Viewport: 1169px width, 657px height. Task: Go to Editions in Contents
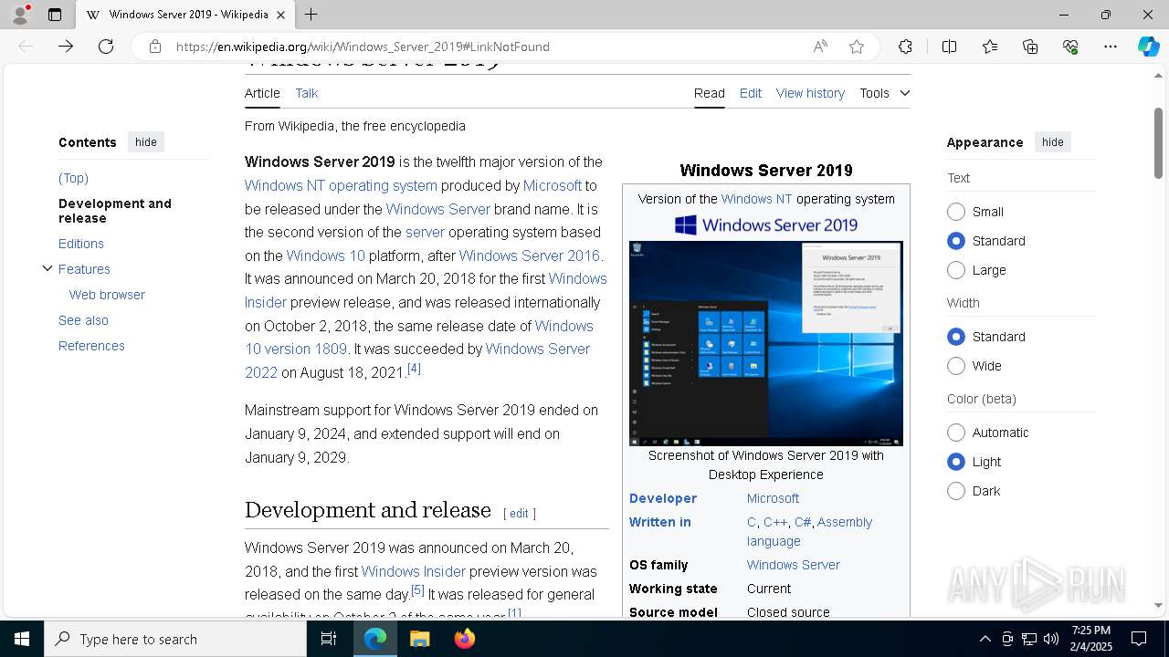81,244
